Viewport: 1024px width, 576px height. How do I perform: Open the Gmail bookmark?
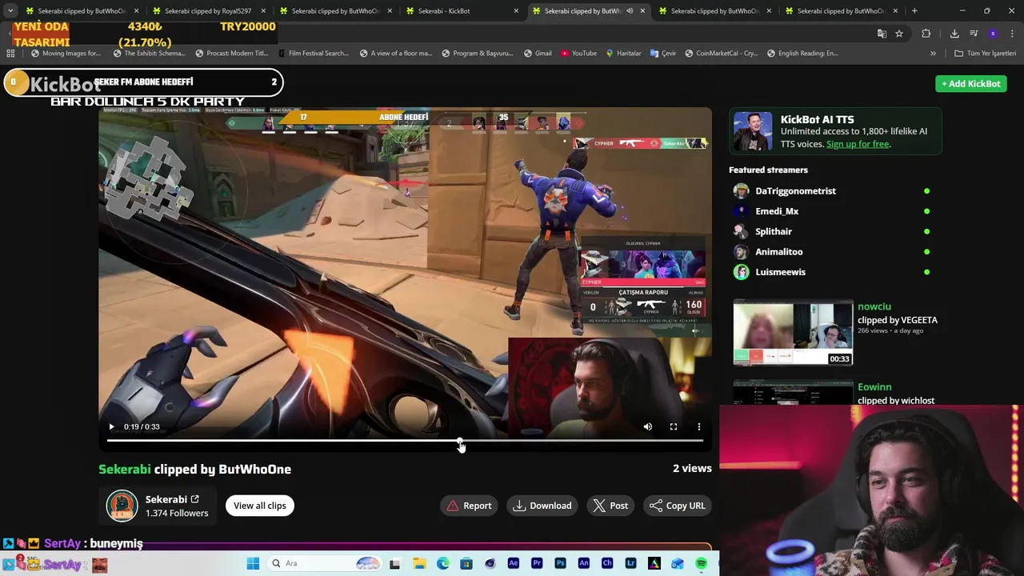click(538, 53)
